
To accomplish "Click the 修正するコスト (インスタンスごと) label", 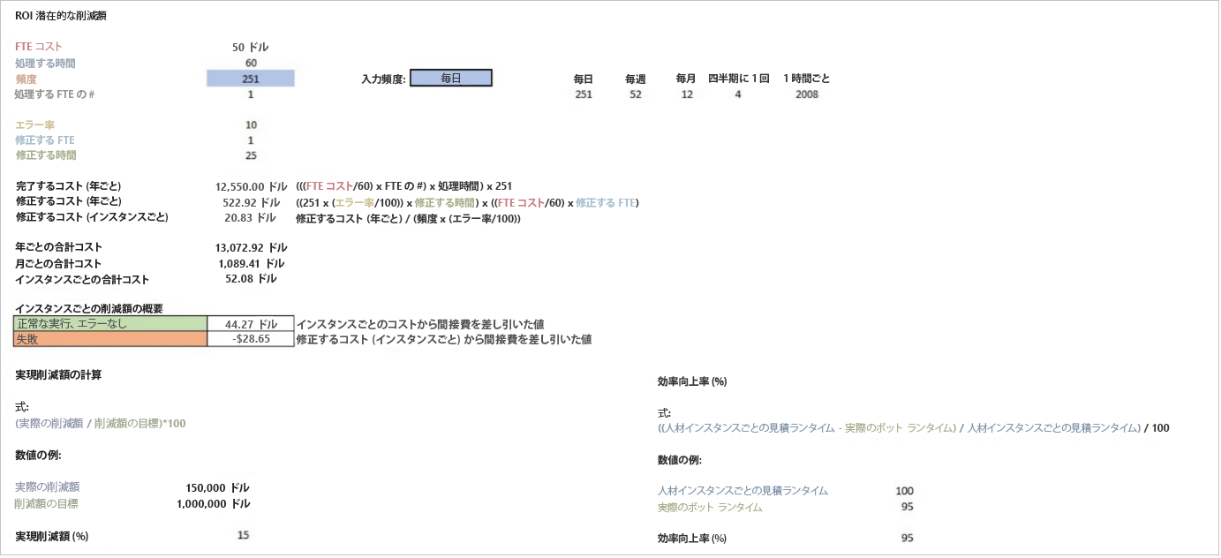I will pos(92,216).
